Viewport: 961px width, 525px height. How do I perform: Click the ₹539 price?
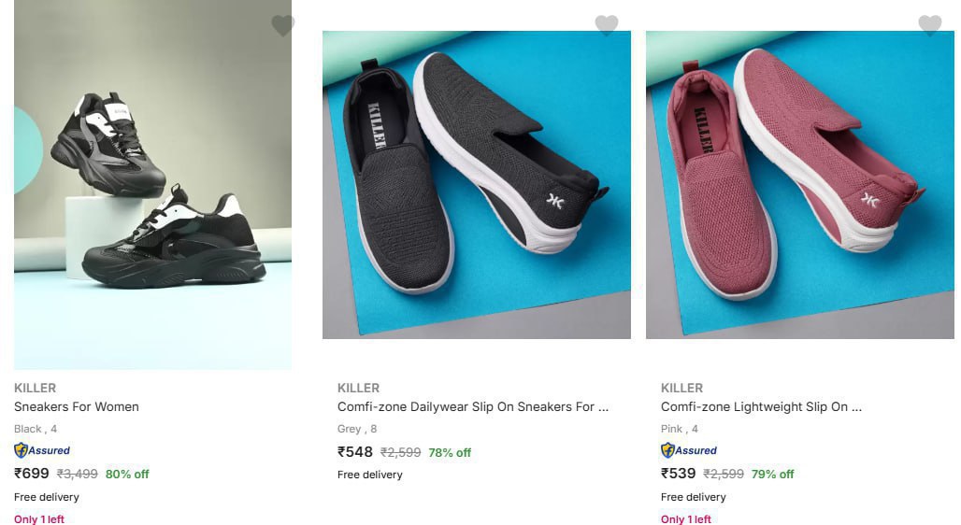click(679, 474)
